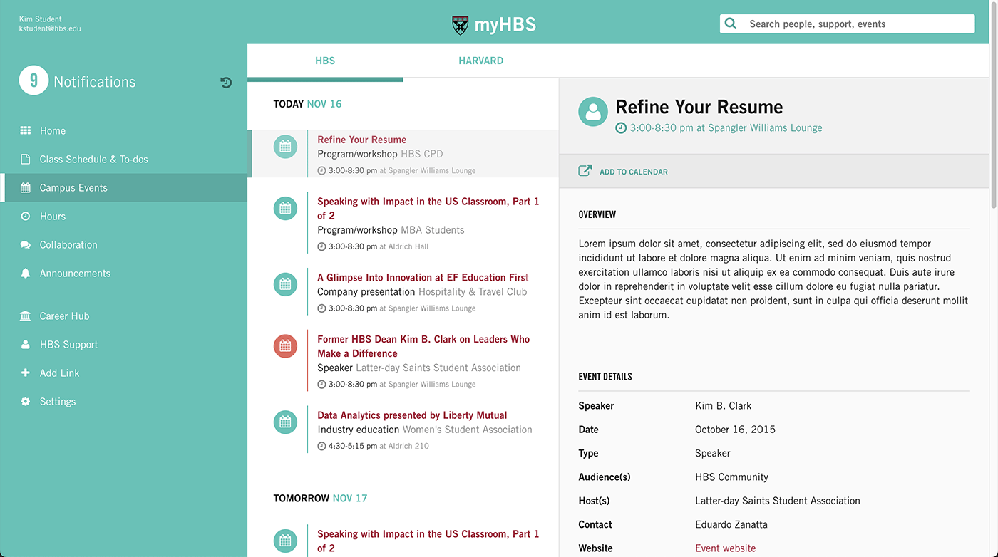This screenshot has width=998, height=557.
Task: Open Settings with the gear icon
Action: [25, 401]
